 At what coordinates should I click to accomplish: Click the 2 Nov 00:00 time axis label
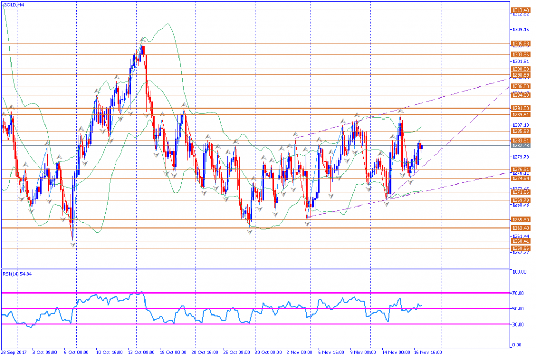coord(299,352)
